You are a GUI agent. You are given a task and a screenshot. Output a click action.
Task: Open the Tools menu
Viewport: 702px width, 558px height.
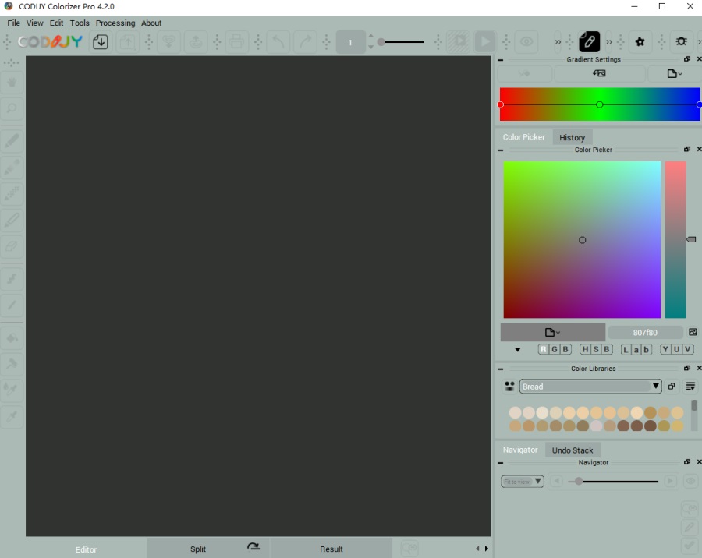click(80, 23)
